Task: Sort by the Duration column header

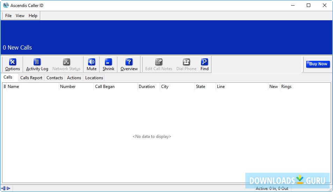Action: (x=149, y=86)
